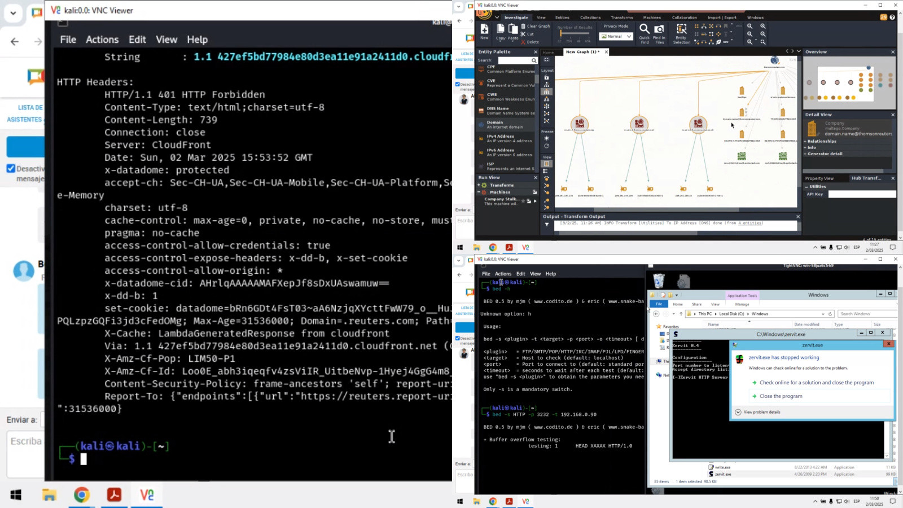
Task: Click Clear Graph in Maltego ribbon
Action: point(536,26)
